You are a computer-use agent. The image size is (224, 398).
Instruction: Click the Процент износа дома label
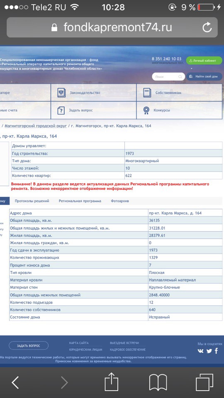(30, 265)
